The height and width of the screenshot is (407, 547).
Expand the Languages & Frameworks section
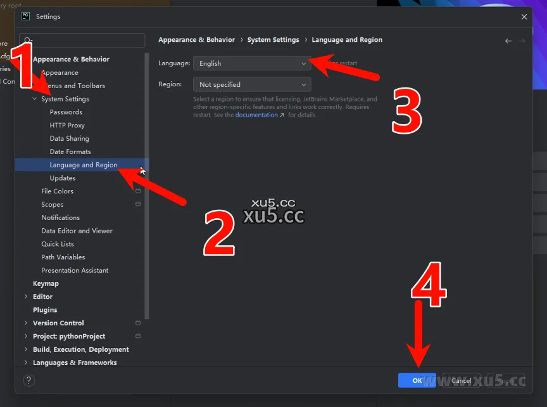click(26, 363)
